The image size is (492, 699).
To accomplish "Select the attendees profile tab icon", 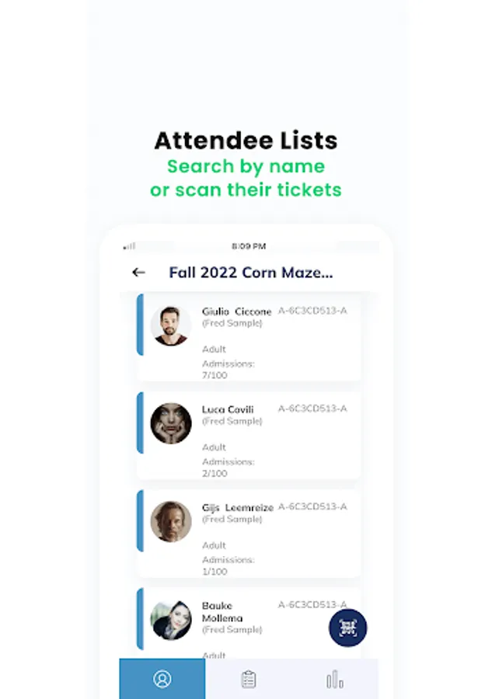I will point(162,679).
